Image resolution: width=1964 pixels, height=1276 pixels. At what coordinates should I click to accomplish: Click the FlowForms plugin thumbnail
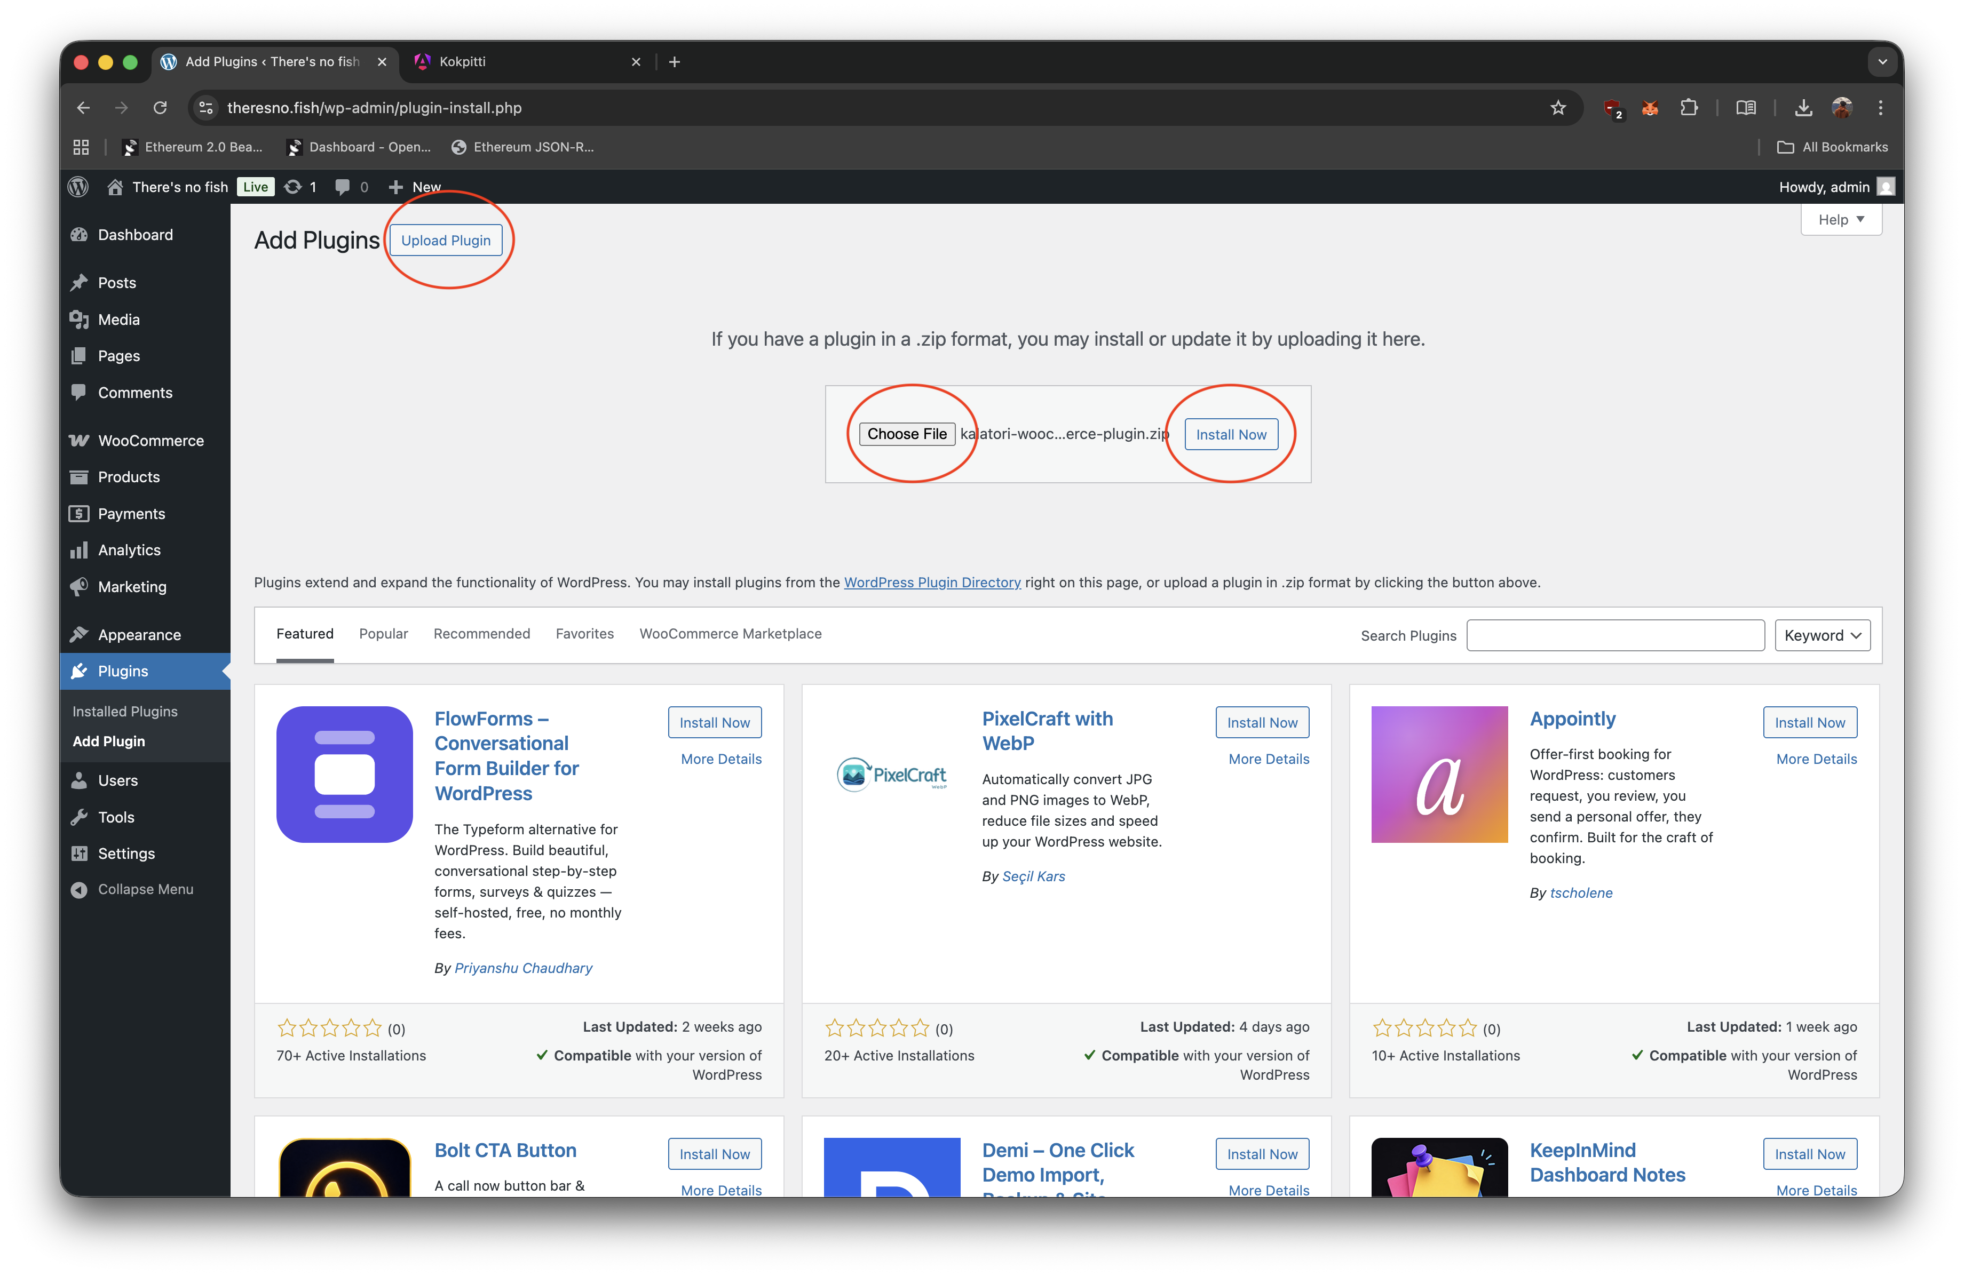pyautogui.click(x=344, y=773)
